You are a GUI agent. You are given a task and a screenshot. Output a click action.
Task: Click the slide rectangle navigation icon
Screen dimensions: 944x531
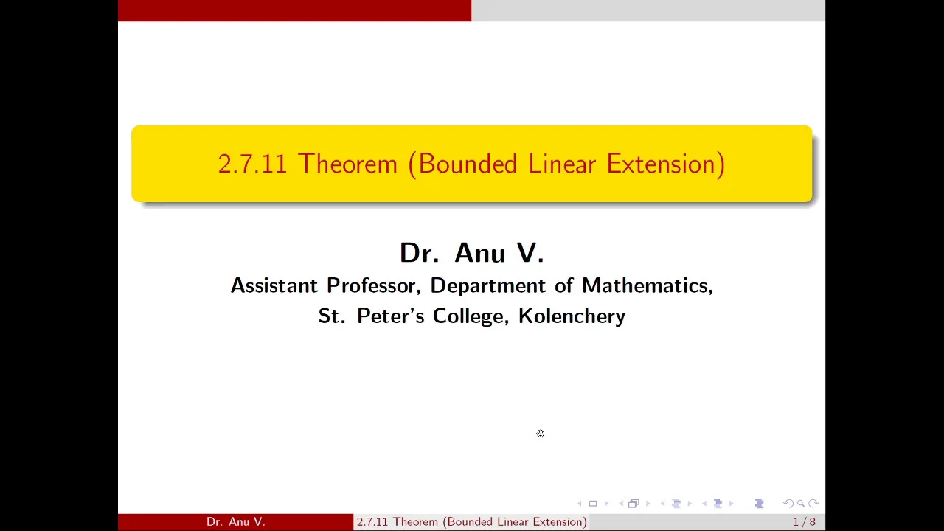[x=593, y=504]
